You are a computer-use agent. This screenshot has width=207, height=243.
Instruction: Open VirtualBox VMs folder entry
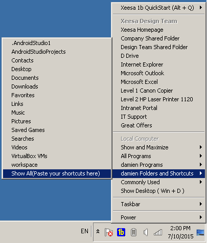pyautogui.click(x=57, y=156)
